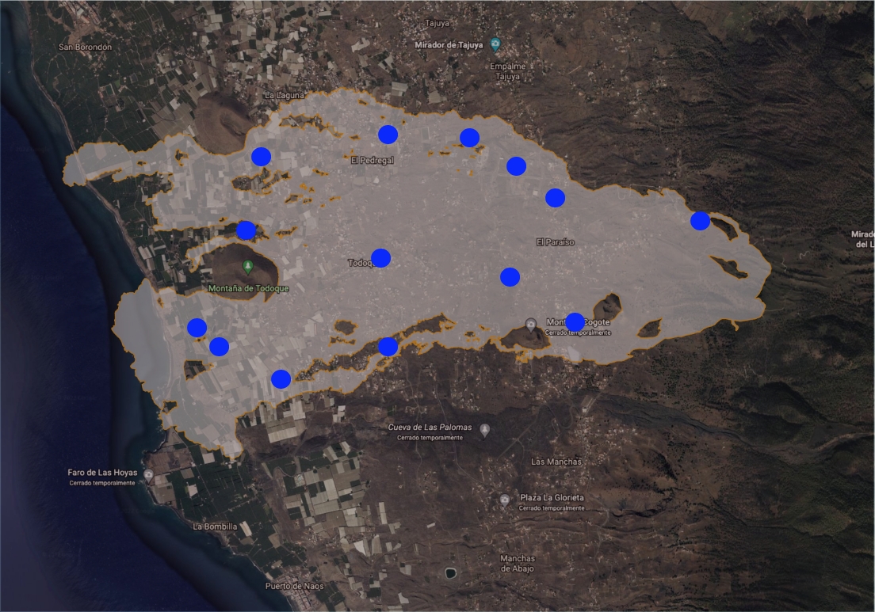Click the Manchas de Abajo label
875x612 pixels.
(518, 563)
